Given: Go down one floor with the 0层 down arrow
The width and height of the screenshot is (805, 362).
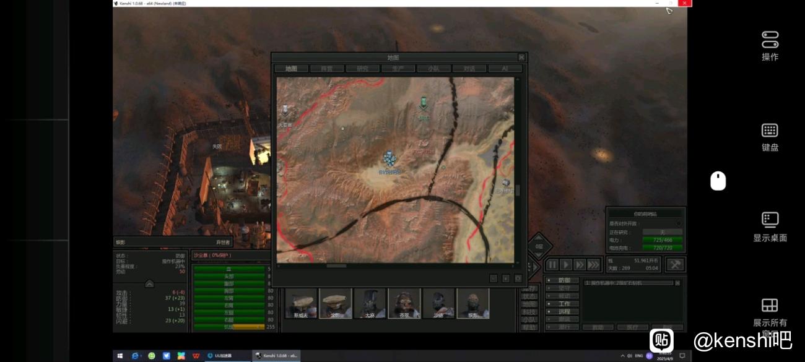Looking at the screenshot, I should click(539, 254).
